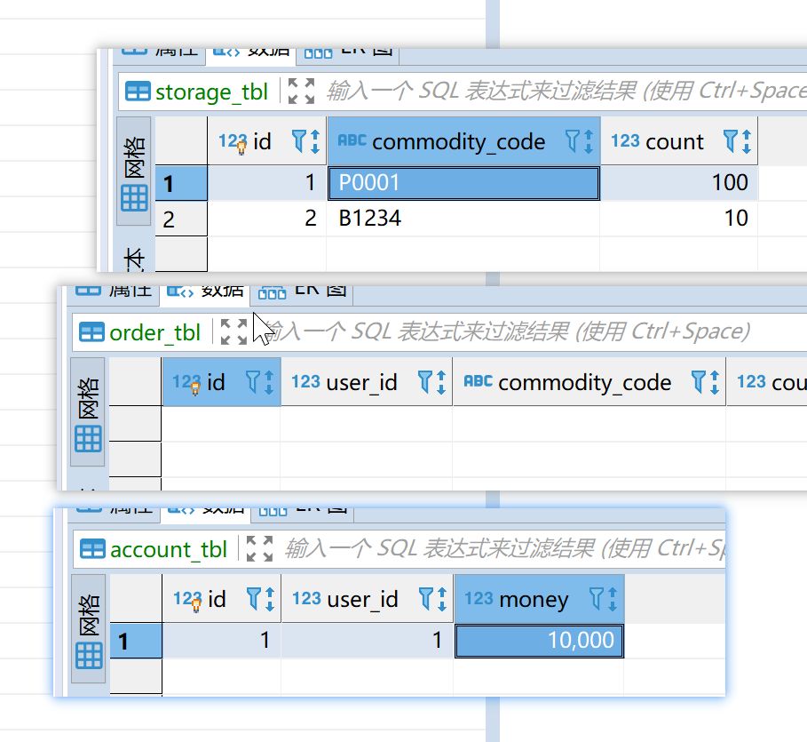The height and width of the screenshot is (742, 807).
Task: Open filter on storage_tbl id column
Action: tap(299, 140)
